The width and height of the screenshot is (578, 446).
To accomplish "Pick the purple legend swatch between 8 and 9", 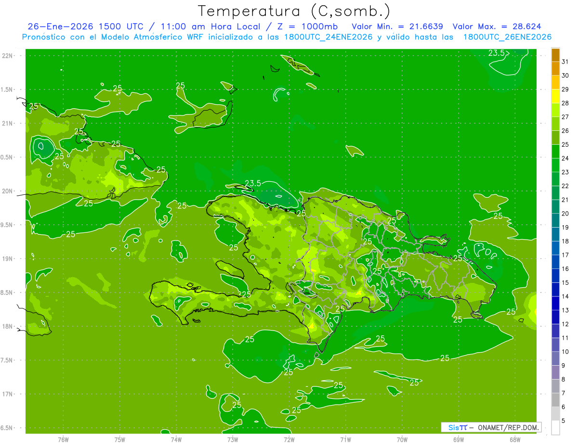I will tap(555, 372).
